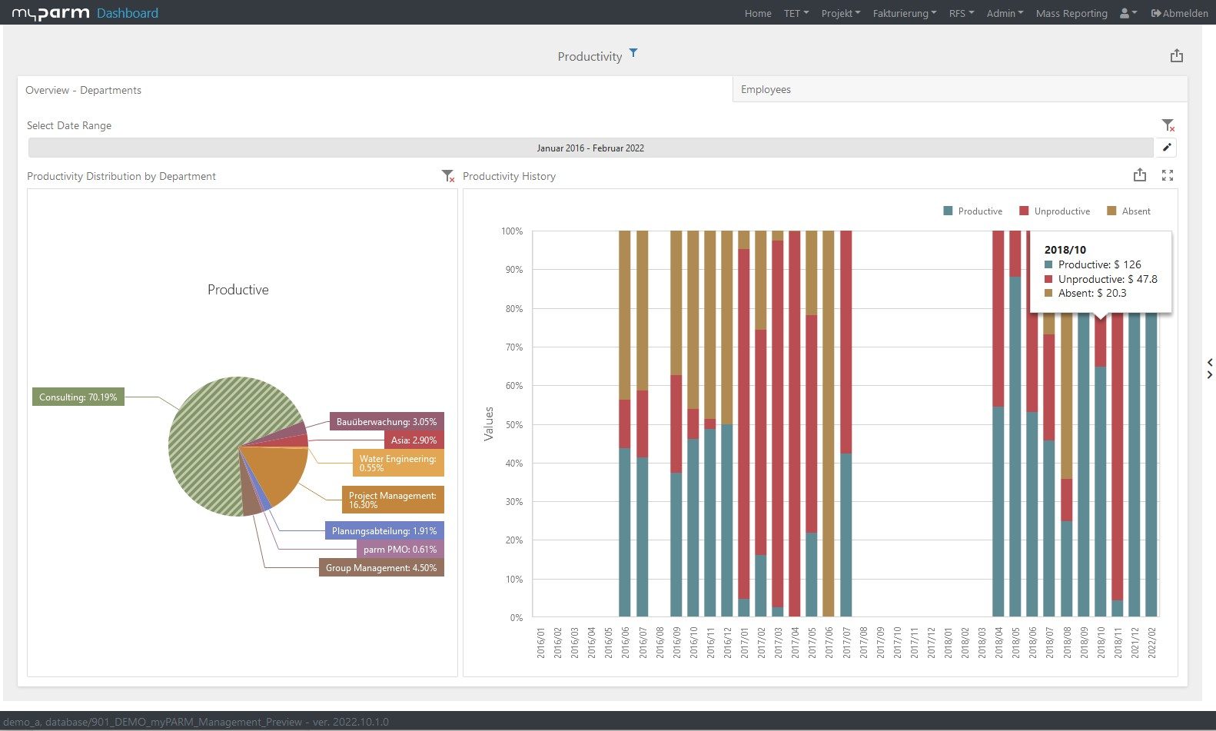Screen dimensions: 1216x731
Task: Click the pencil icon to edit date range
Action: click(1166, 148)
